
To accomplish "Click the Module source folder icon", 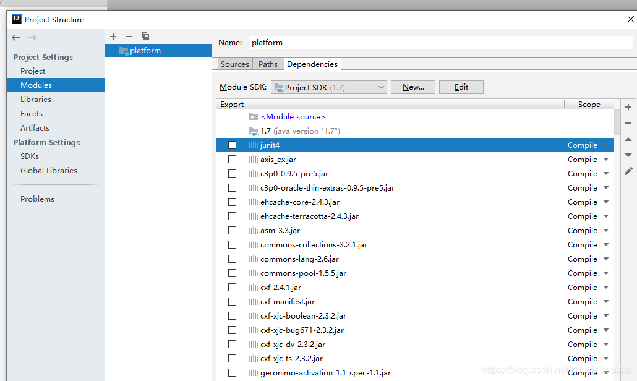I will click(254, 117).
